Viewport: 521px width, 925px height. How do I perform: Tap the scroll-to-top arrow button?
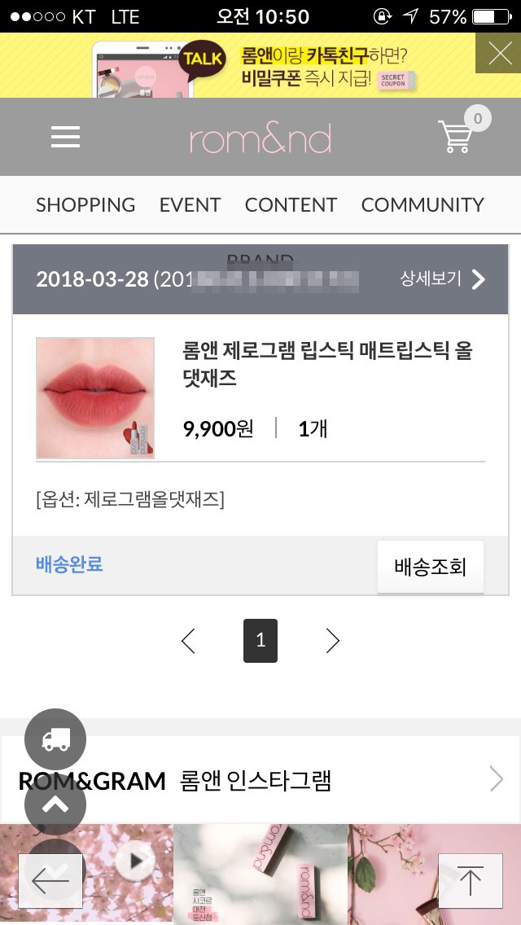click(470, 881)
